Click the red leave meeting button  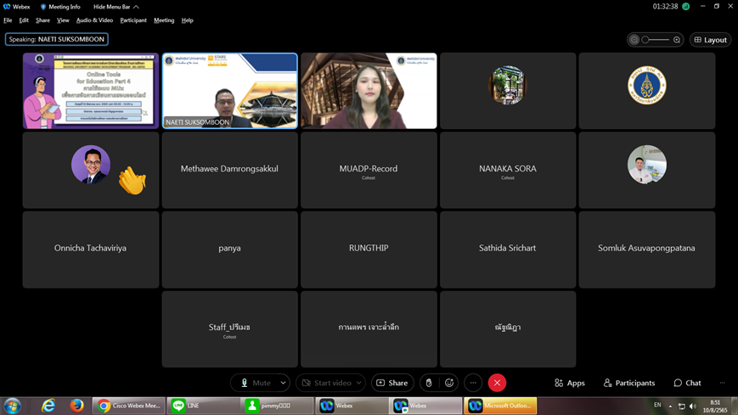[498, 383]
